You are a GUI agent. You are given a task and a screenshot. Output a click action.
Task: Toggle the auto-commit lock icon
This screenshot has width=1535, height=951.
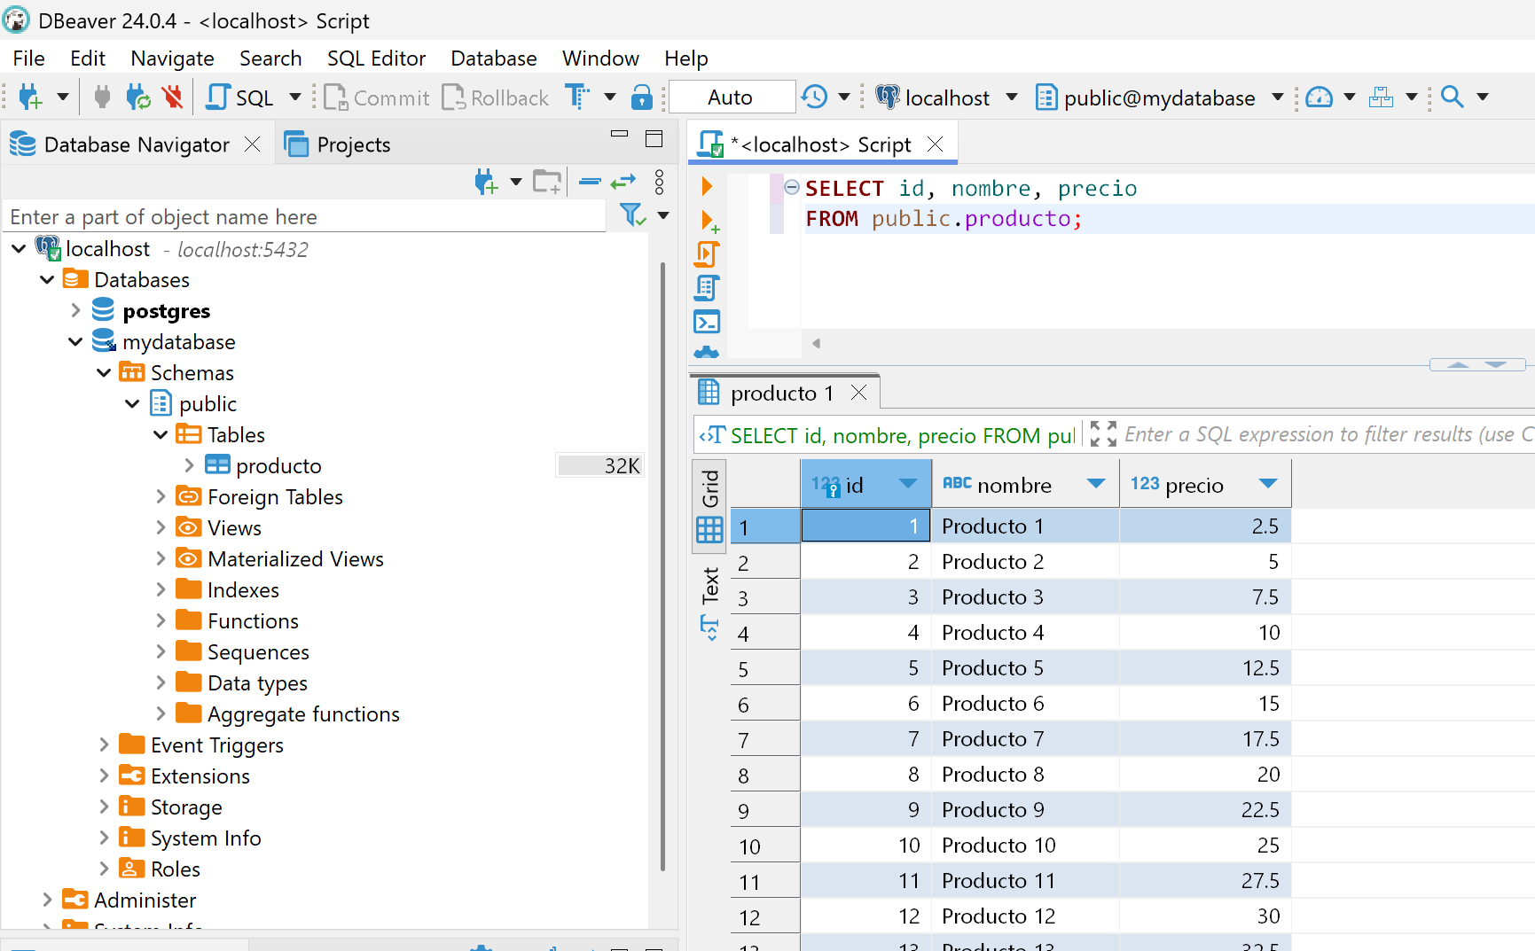tap(641, 97)
